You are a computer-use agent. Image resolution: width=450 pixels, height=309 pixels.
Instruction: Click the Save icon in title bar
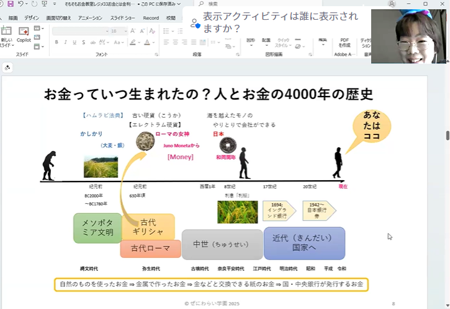[11, 4]
